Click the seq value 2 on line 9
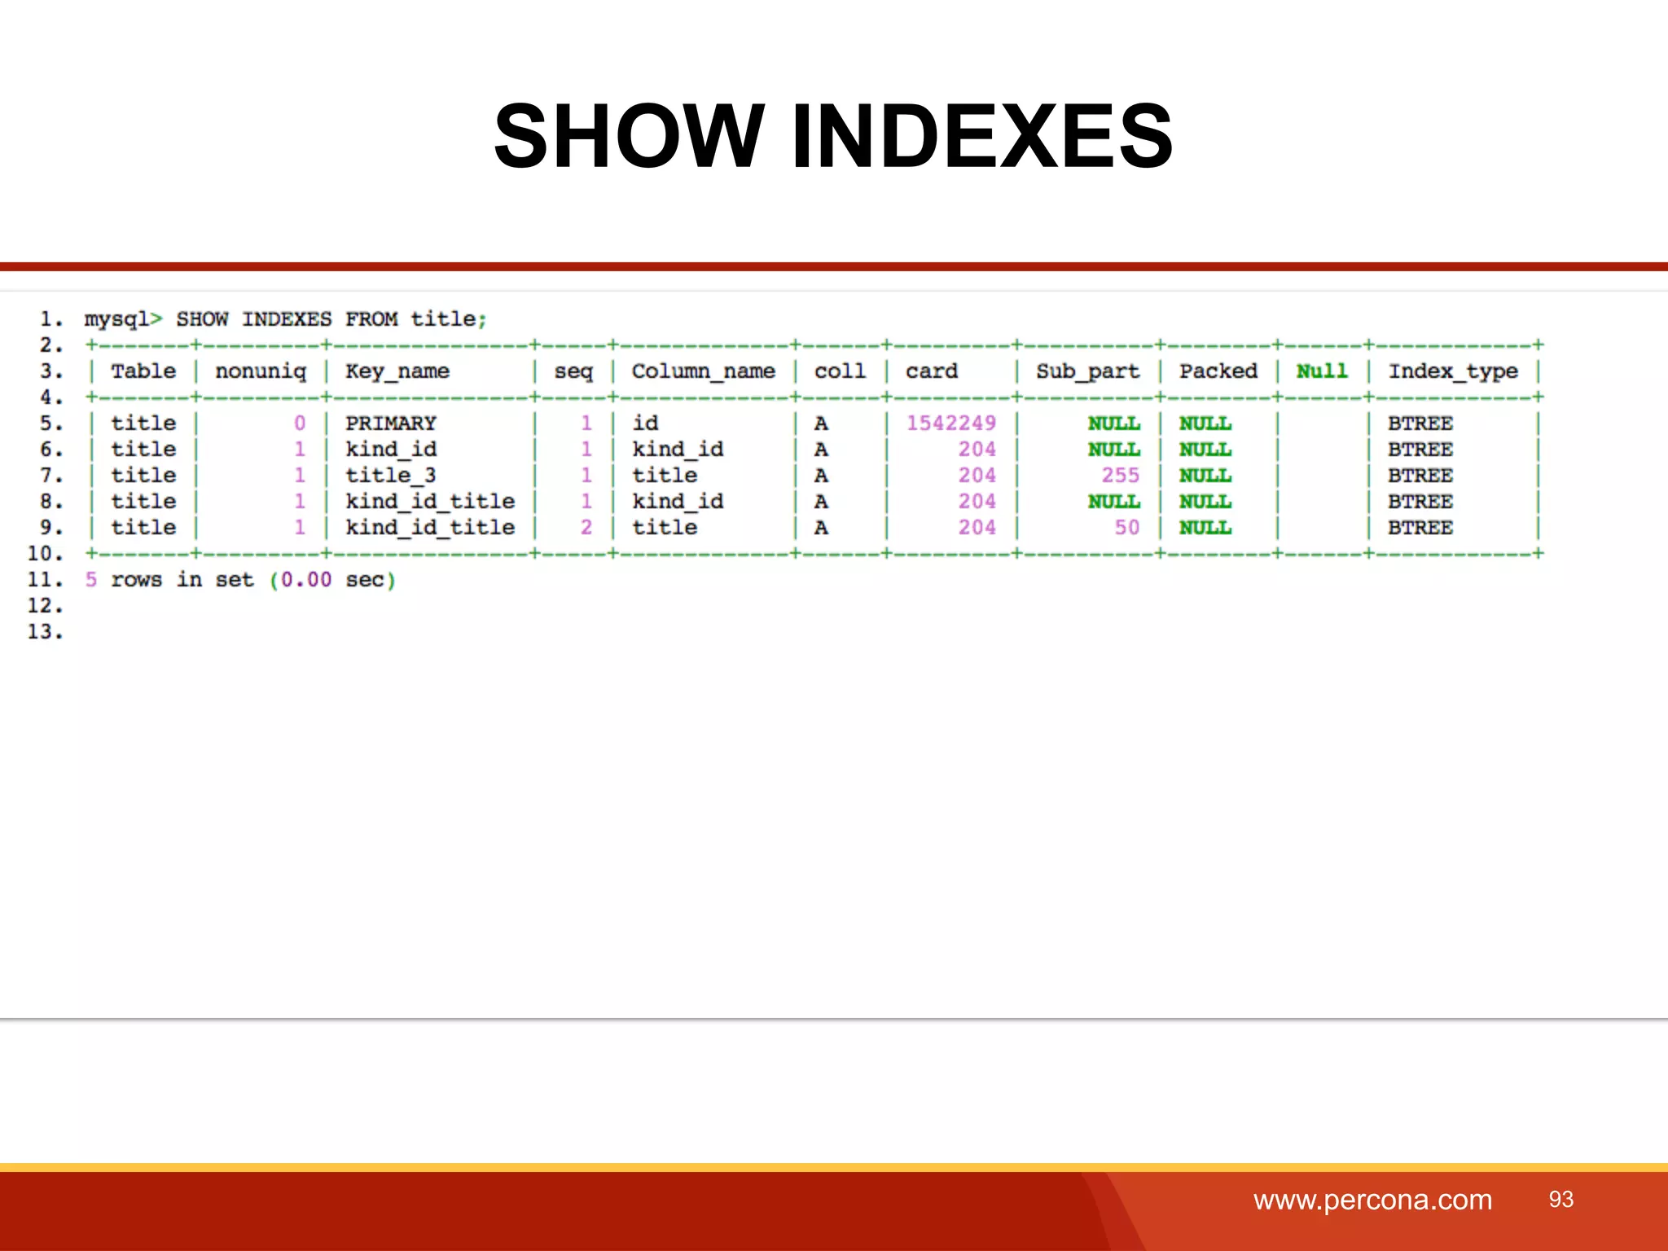 (x=586, y=528)
